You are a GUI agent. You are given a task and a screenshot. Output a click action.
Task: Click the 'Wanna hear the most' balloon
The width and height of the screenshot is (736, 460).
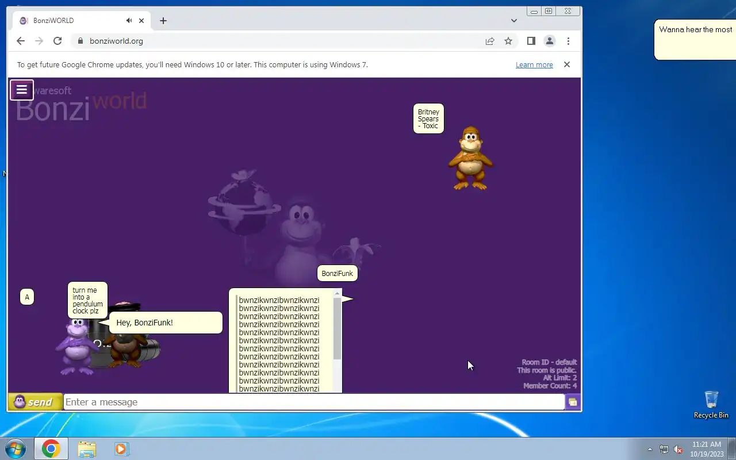(695, 39)
